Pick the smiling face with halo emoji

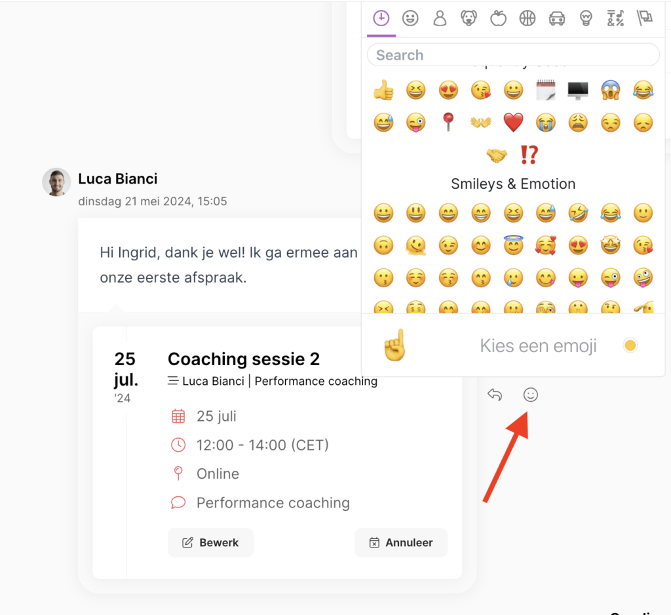point(513,245)
